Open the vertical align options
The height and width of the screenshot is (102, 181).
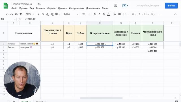pos(140,14)
